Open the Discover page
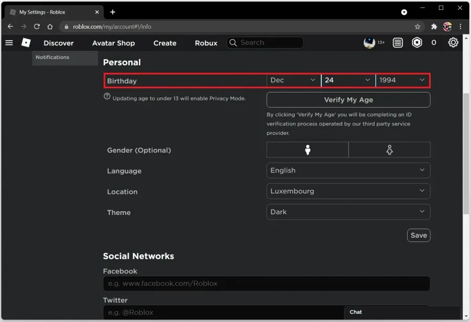The width and height of the screenshot is (471, 322). pos(59,43)
